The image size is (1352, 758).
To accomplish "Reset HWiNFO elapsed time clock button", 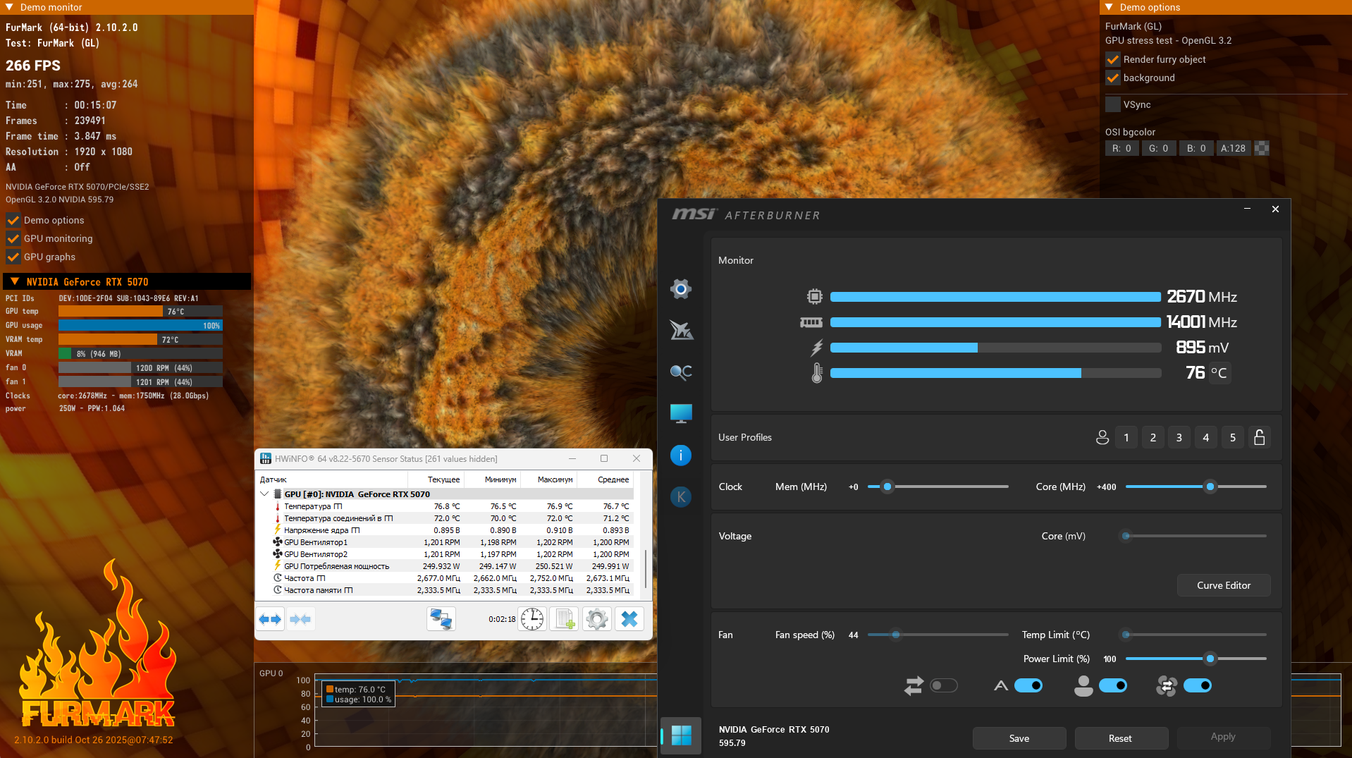I will (x=532, y=619).
